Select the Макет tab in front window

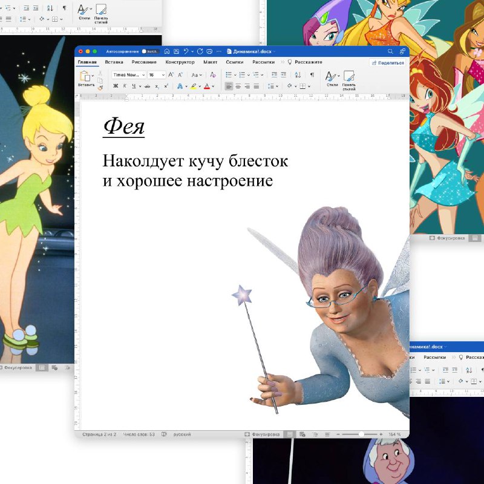coord(210,62)
